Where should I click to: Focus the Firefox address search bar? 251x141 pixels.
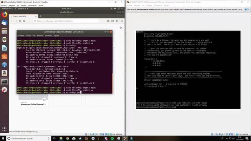point(66,21)
